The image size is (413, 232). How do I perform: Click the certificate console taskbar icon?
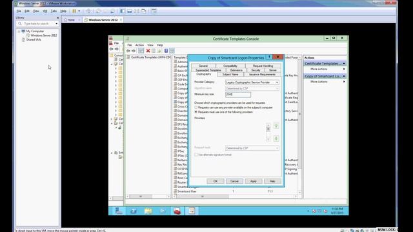192,211
